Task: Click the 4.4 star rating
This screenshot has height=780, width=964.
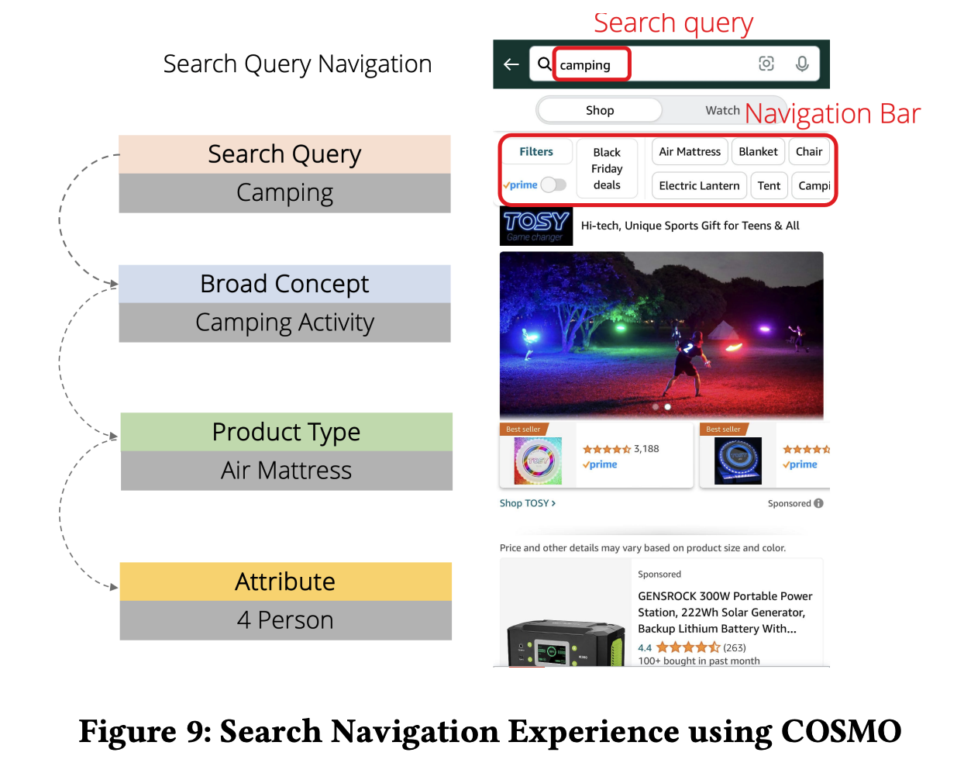Action: (687, 647)
